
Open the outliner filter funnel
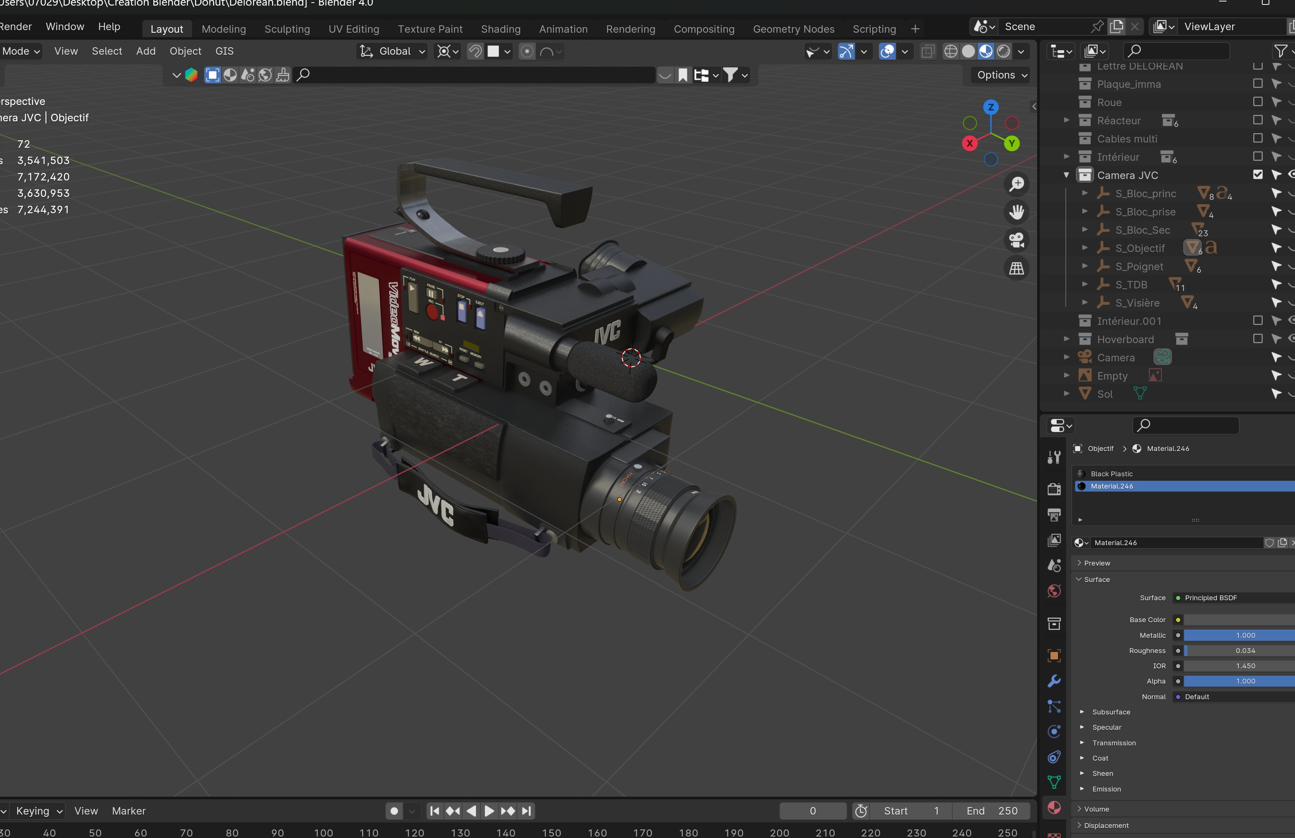click(1280, 51)
